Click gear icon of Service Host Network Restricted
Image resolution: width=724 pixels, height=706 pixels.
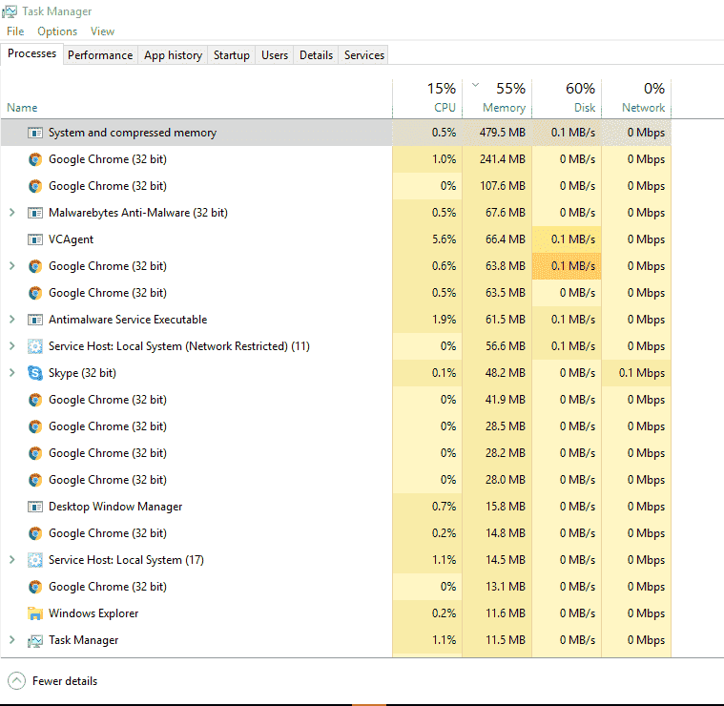tap(35, 346)
